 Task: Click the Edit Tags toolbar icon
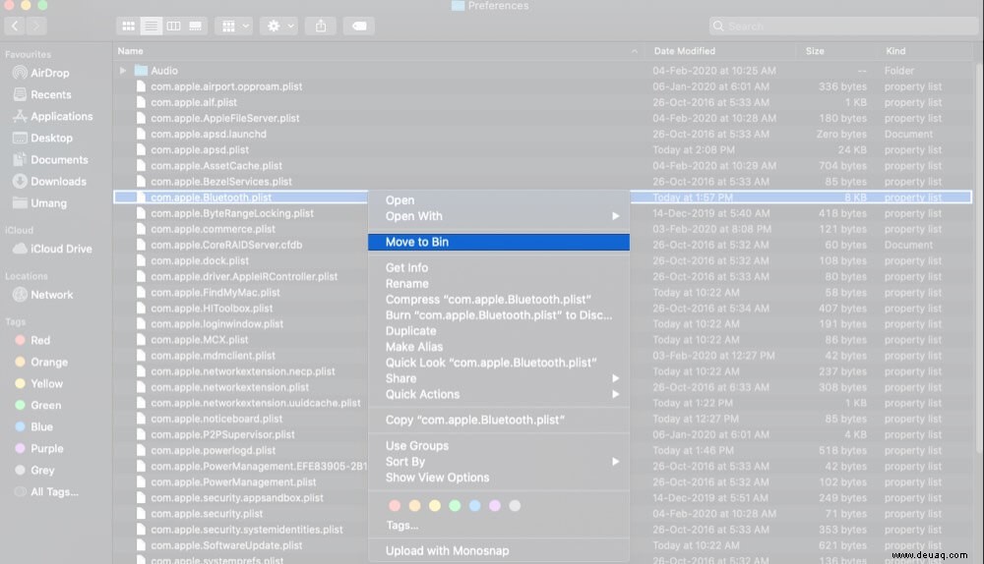359,26
